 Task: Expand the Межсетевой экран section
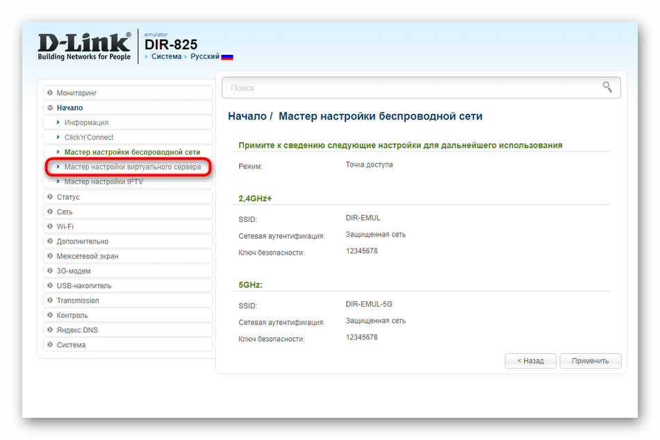[88, 256]
